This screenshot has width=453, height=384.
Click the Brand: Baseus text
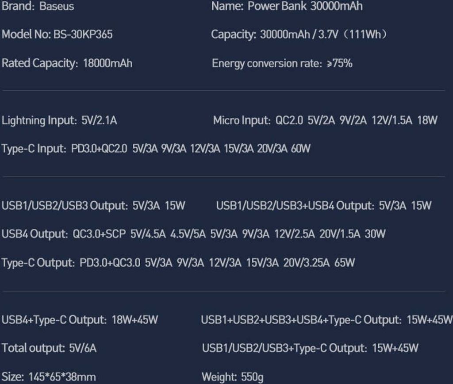pyautogui.click(x=38, y=6)
